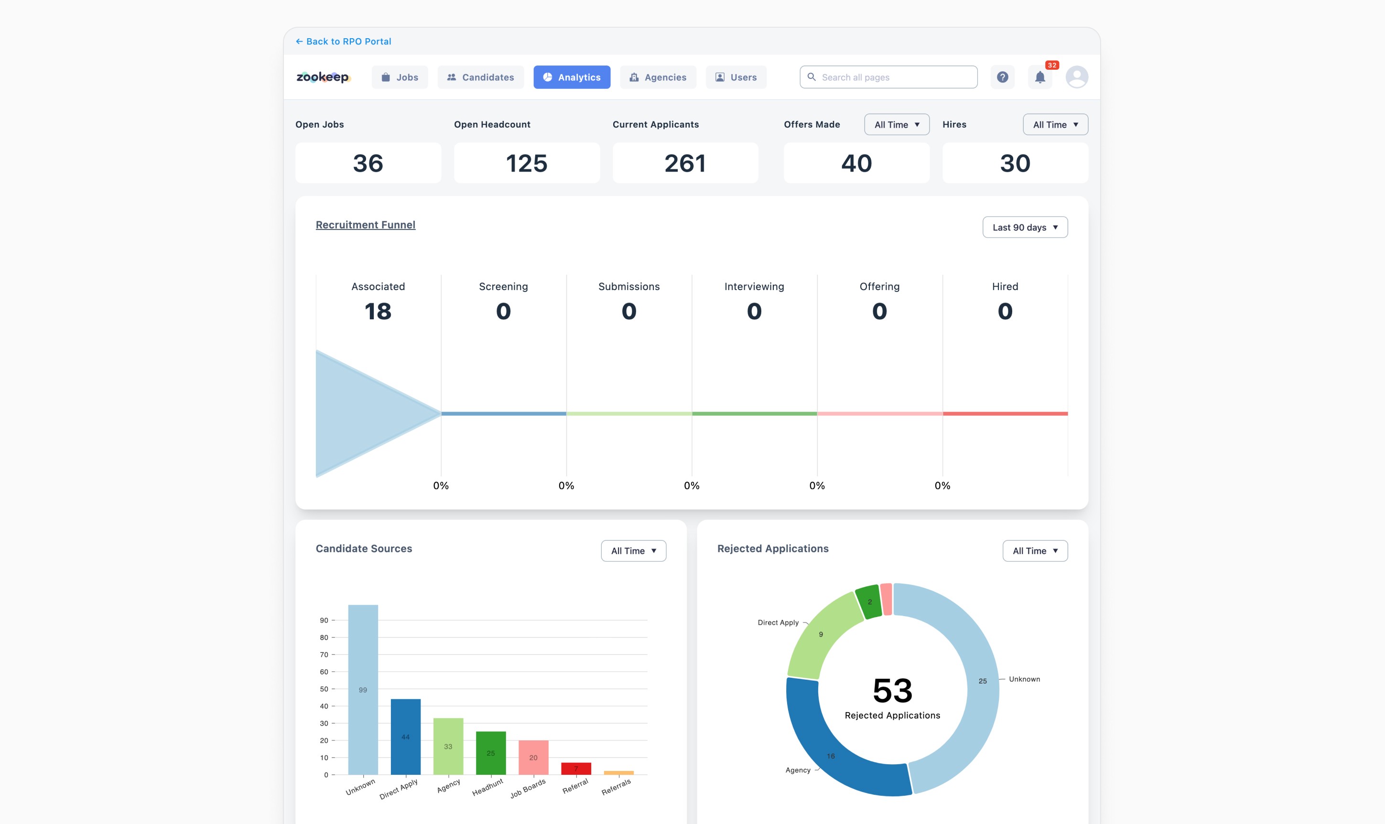Click the Open Headcount 125 card
This screenshot has width=1385, height=824.
527,163
